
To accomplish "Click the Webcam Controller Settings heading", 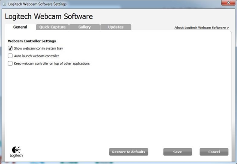I will pyautogui.click(x=32, y=41).
